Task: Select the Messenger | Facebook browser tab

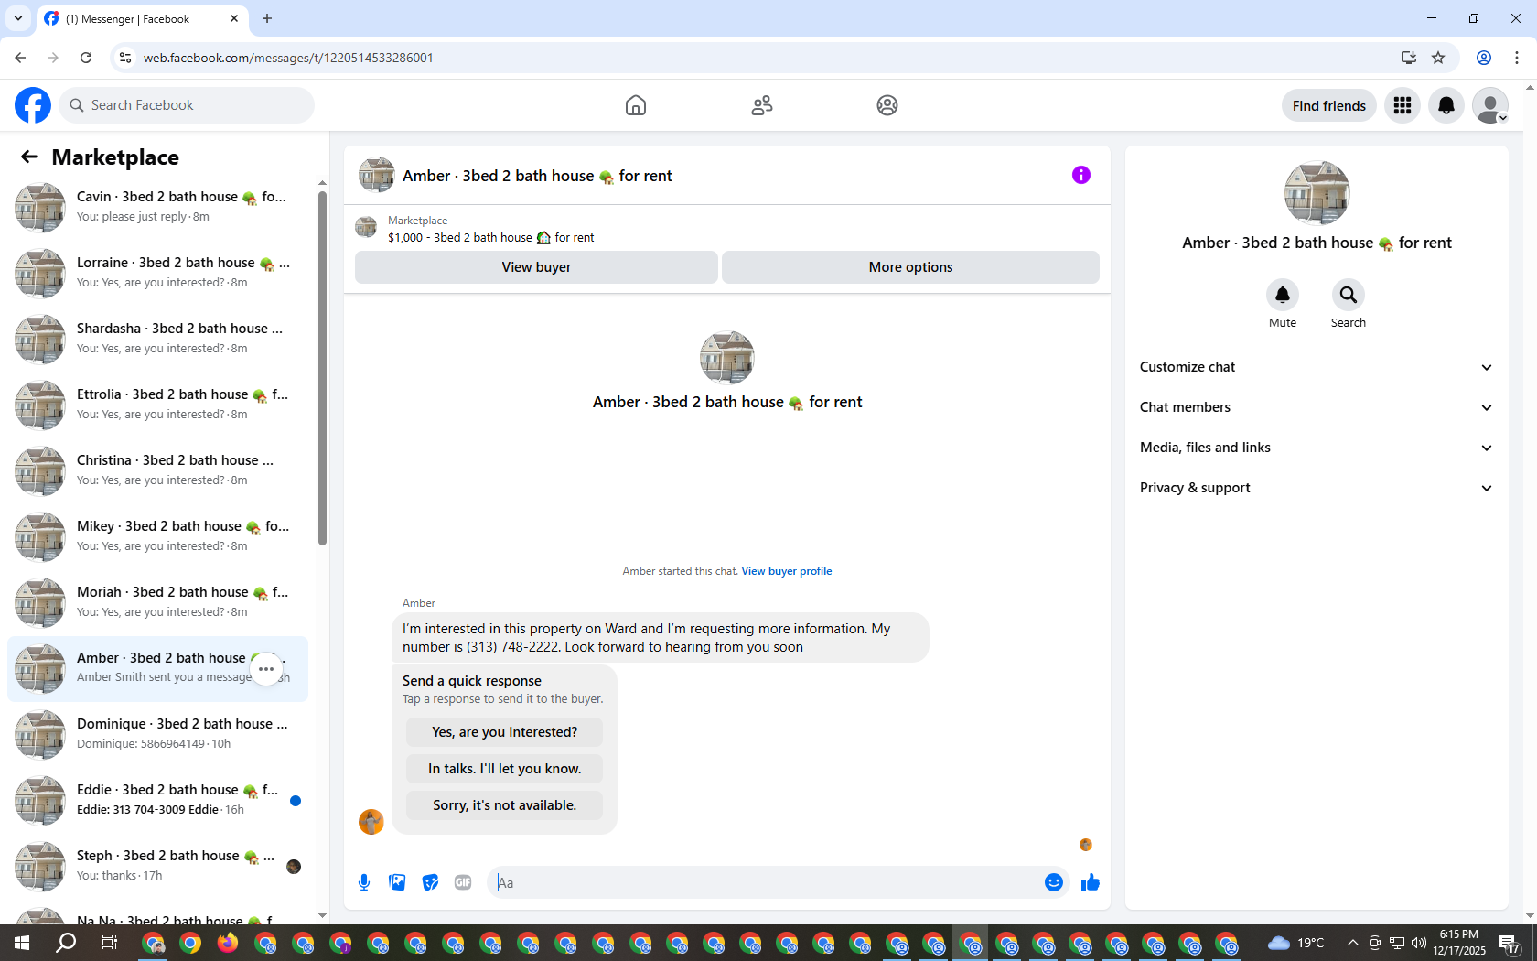Action: pos(142,19)
